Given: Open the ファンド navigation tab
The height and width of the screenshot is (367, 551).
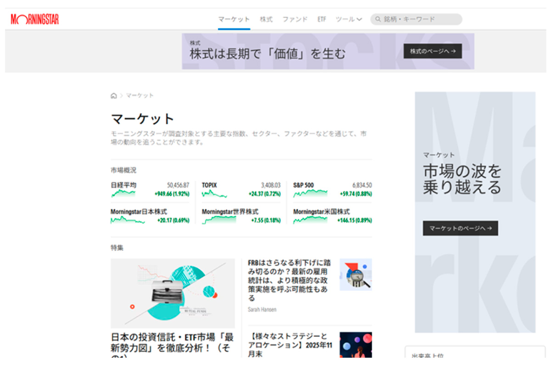Looking at the screenshot, I should (295, 19).
